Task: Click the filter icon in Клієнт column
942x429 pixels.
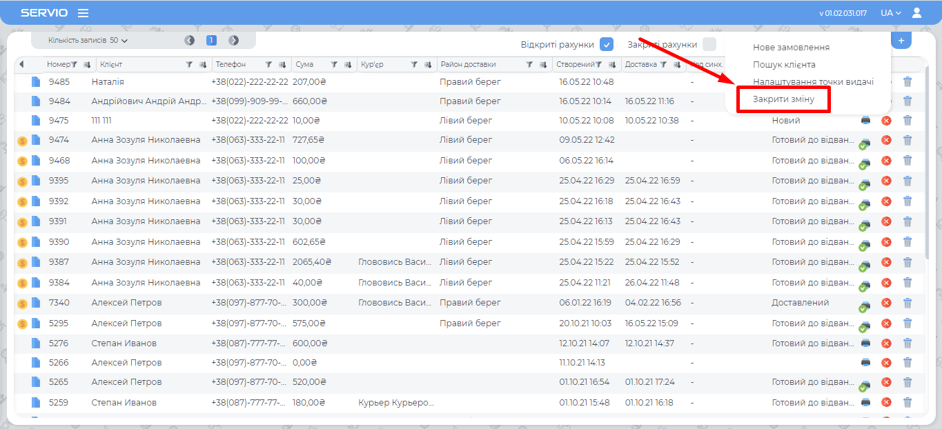Action: pos(189,65)
